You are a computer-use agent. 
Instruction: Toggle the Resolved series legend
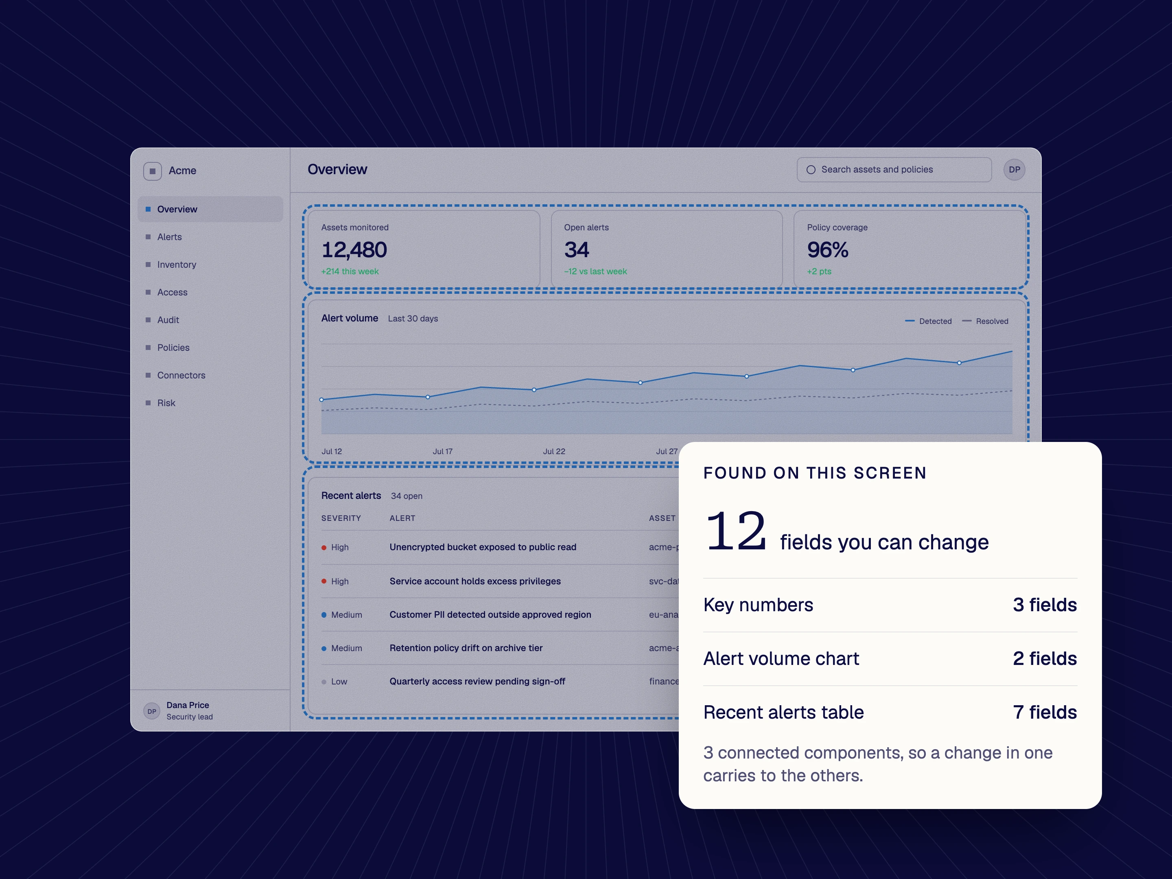[985, 321]
